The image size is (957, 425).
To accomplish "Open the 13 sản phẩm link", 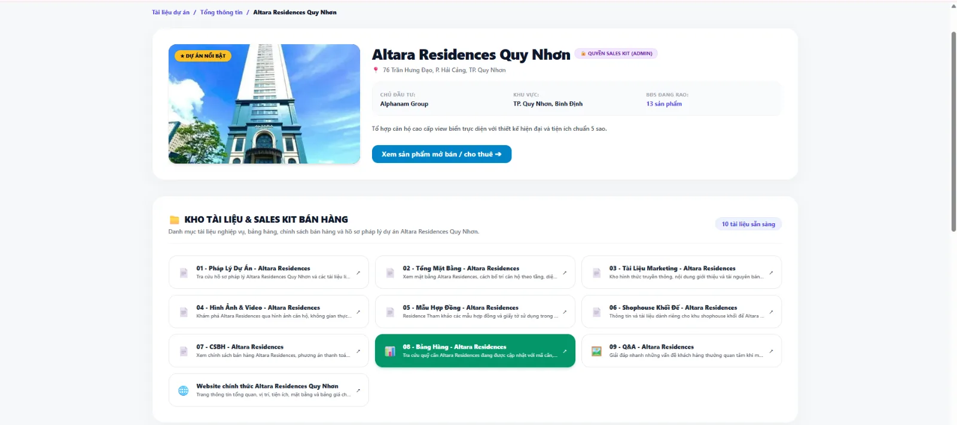I will coord(664,104).
